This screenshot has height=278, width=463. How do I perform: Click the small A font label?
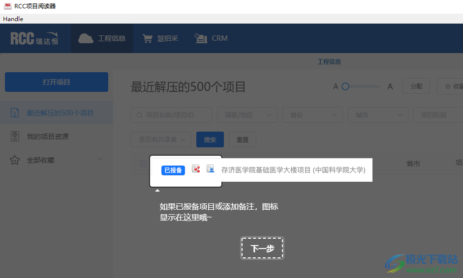[336, 86]
